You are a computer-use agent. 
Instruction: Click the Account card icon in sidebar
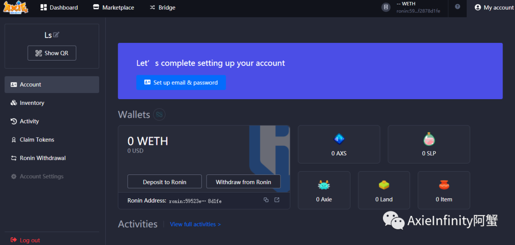pos(14,84)
